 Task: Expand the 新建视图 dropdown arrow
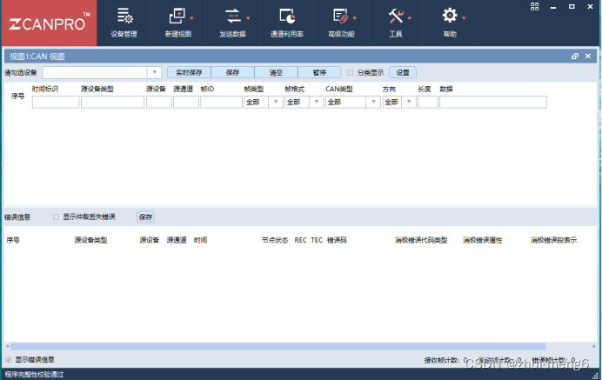point(191,18)
